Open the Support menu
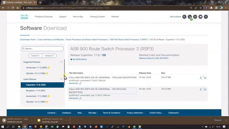 click(63, 17)
